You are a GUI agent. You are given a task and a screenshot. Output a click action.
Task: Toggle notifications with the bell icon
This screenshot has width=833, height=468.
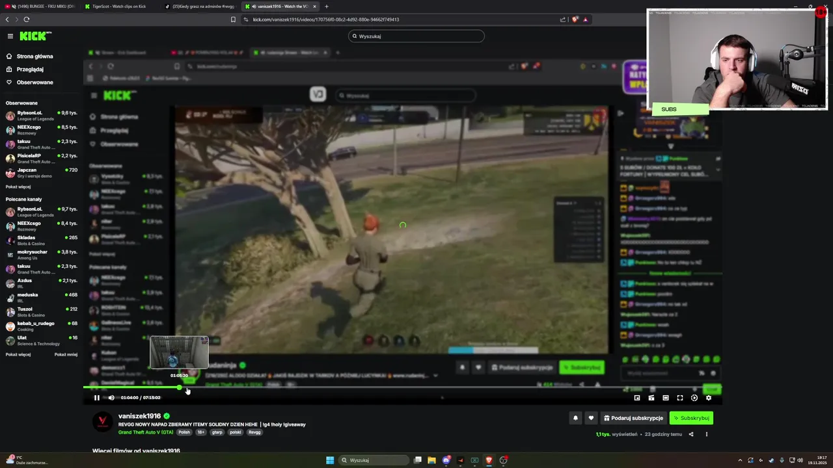point(575,418)
